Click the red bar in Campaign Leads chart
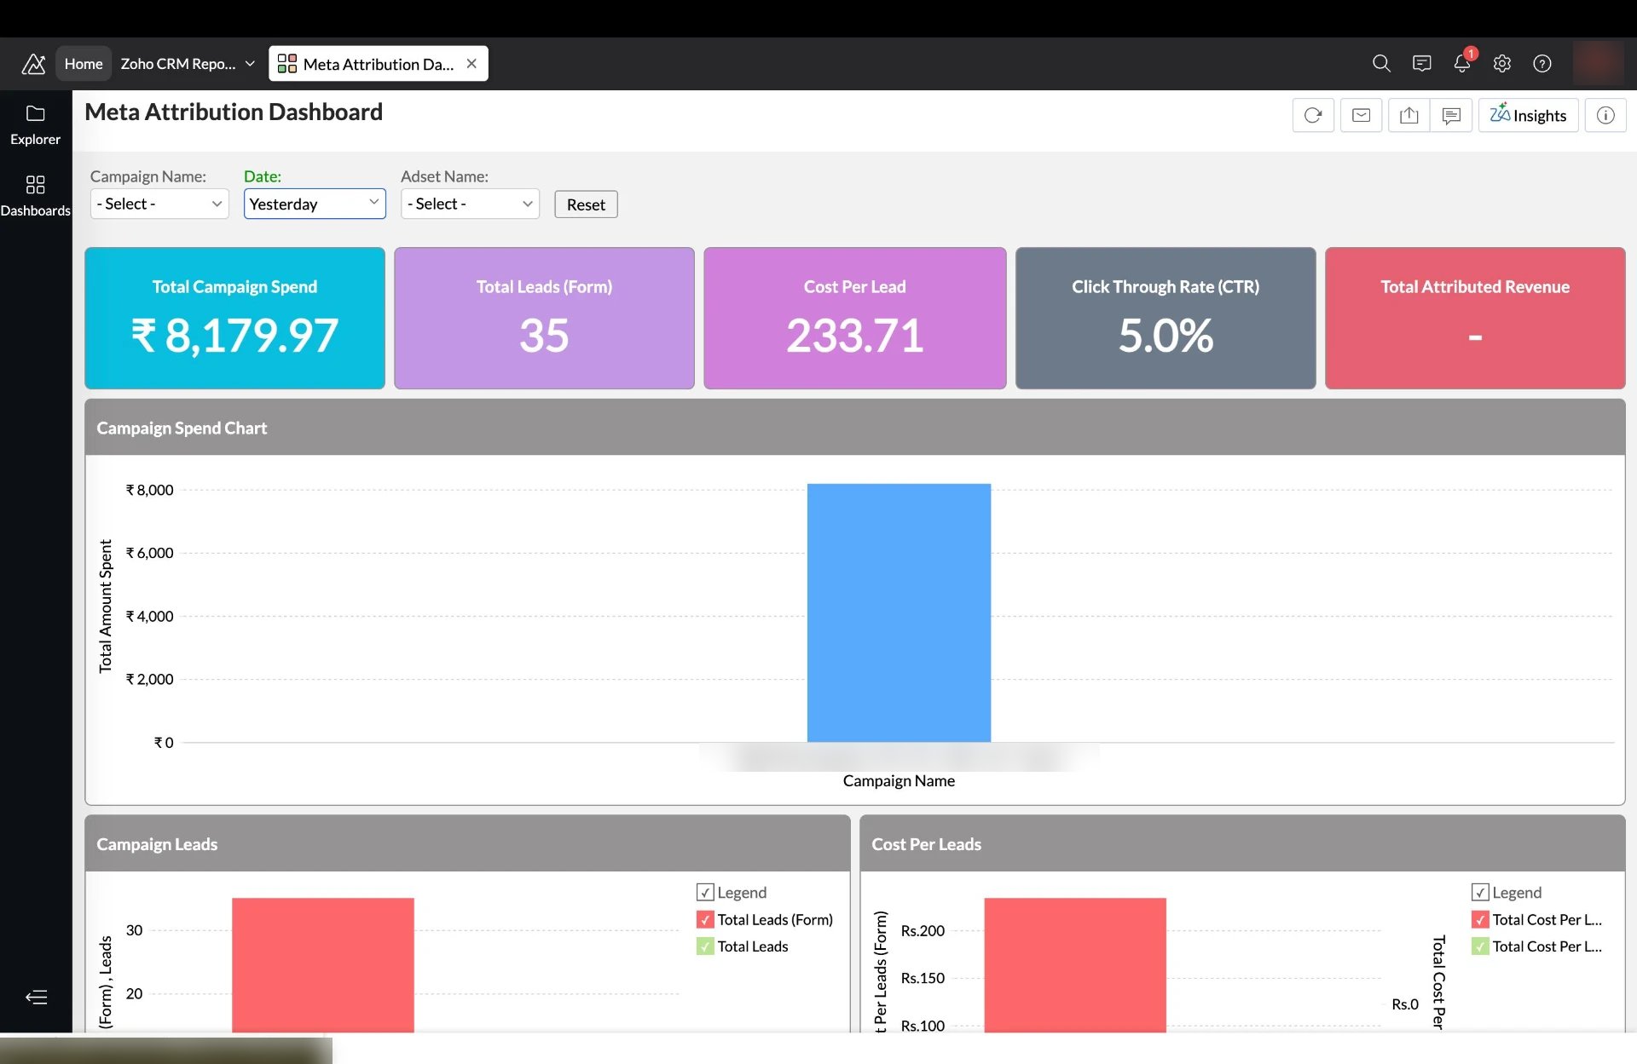Viewport: 1637px width, 1064px height. click(323, 965)
